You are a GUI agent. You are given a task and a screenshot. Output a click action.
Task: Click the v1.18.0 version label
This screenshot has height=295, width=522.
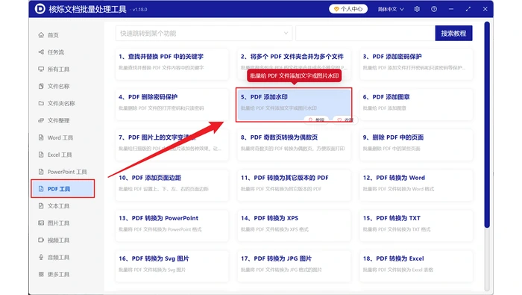pyautogui.click(x=139, y=10)
